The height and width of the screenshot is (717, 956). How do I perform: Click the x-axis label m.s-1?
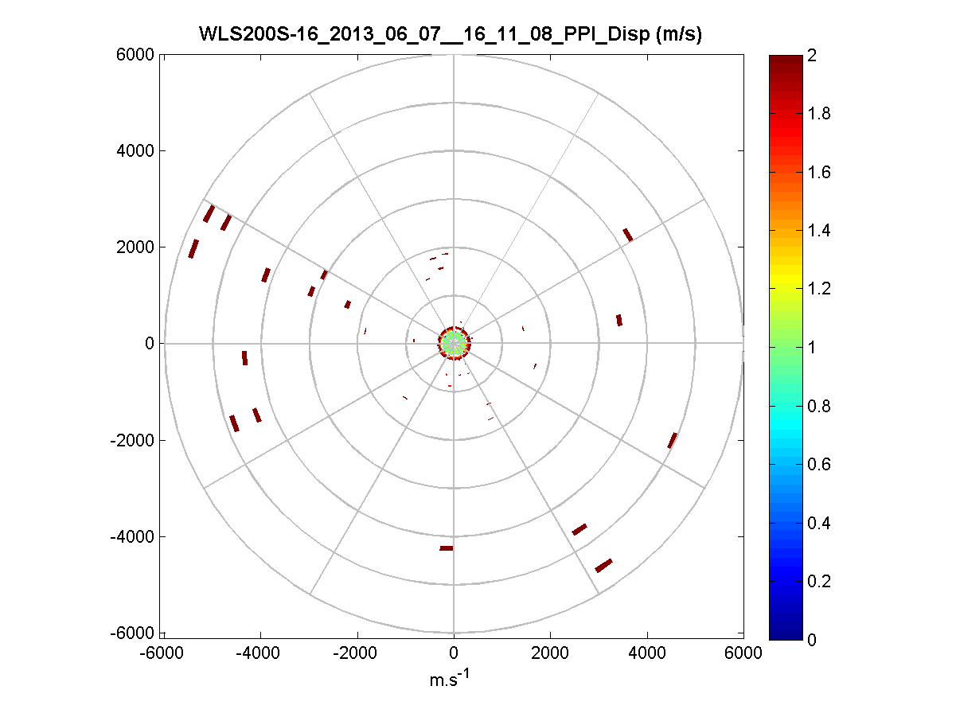[x=452, y=679]
